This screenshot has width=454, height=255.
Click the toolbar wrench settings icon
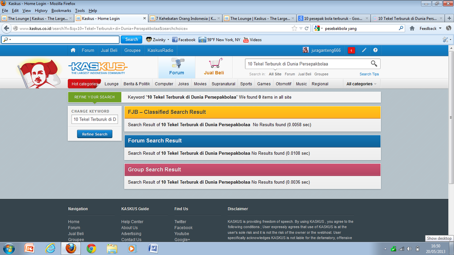tap(445, 40)
